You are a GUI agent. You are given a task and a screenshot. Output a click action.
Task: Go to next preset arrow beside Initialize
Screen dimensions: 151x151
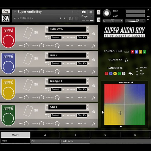tap(65, 18)
